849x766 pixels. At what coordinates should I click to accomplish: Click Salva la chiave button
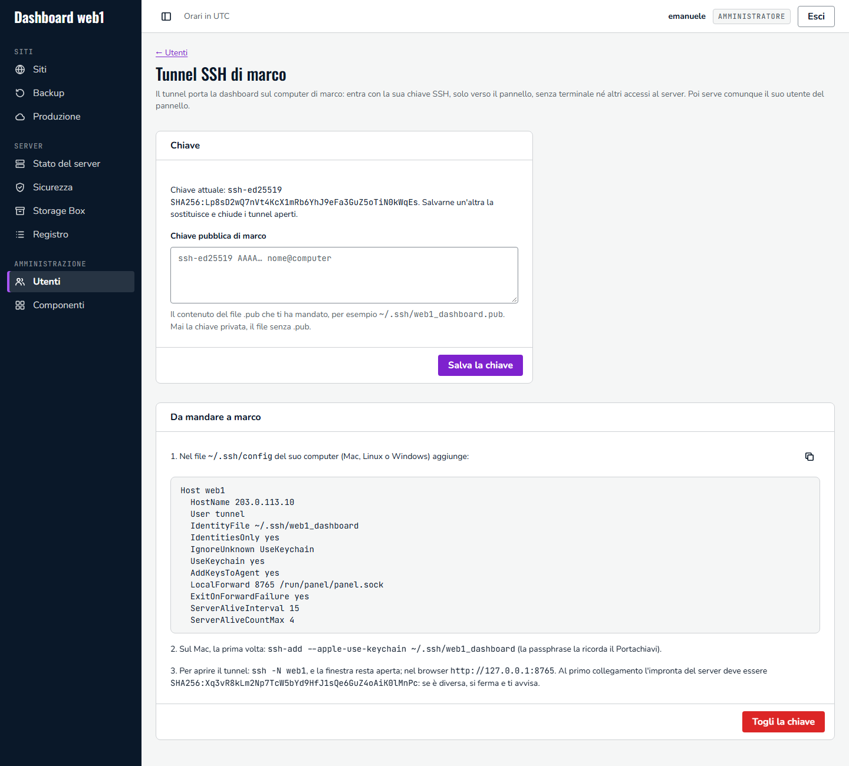point(481,365)
